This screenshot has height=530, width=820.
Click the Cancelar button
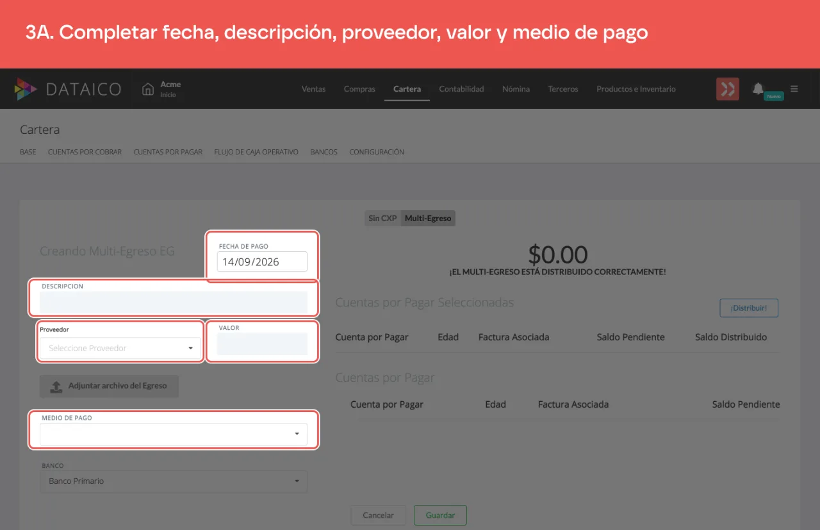click(x=378, y=515)
